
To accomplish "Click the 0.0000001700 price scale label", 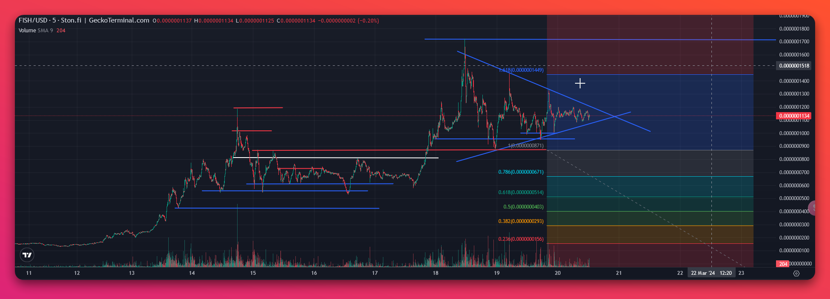I will tap(794, 42).
